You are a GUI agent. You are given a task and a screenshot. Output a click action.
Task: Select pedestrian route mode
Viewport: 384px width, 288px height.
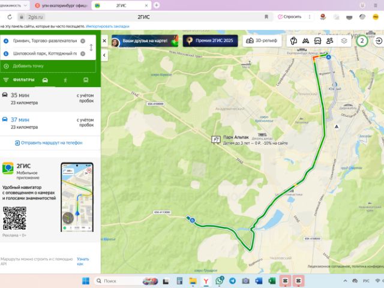tap(65, 80)
